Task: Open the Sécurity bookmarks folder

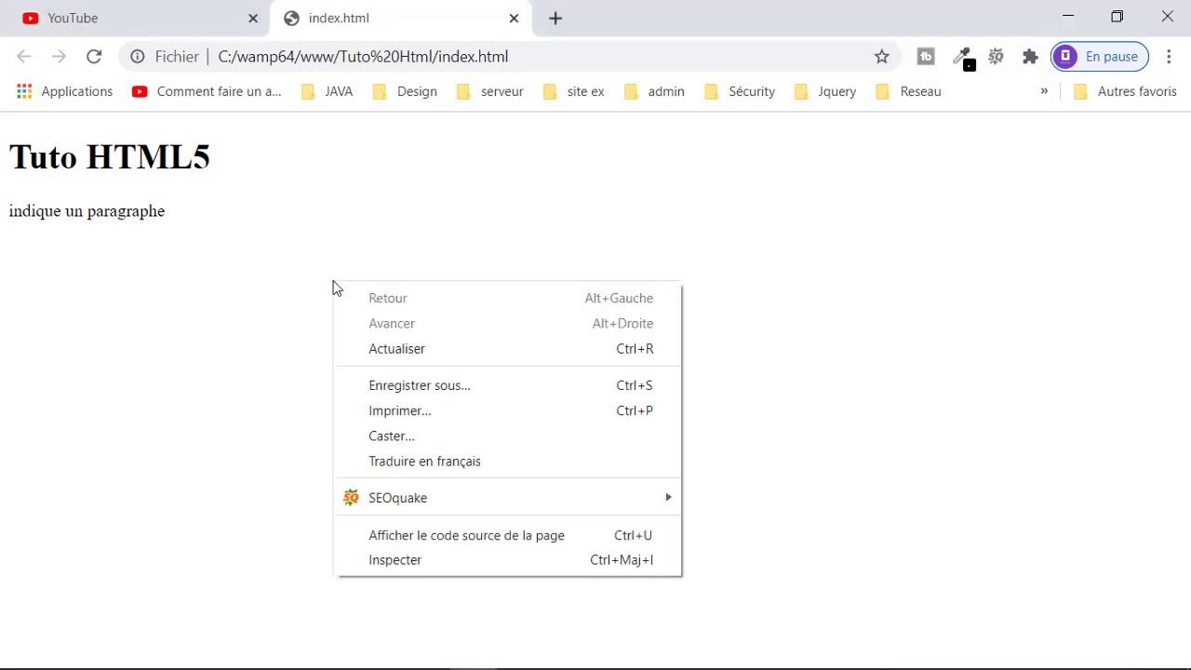Action: coord(740,91)
